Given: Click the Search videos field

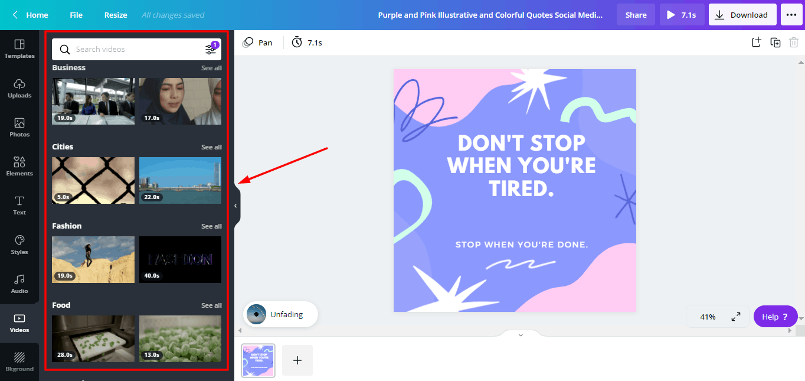Looking at the screenshot, I should coord(136,49).
